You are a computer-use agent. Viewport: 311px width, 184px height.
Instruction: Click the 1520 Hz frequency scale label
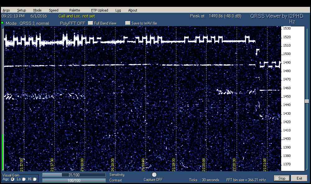(x=287, y=37)
